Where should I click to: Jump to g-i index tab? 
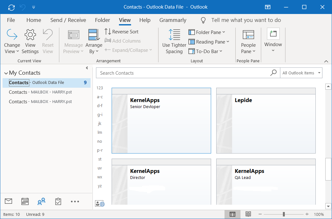coord(100,114)
